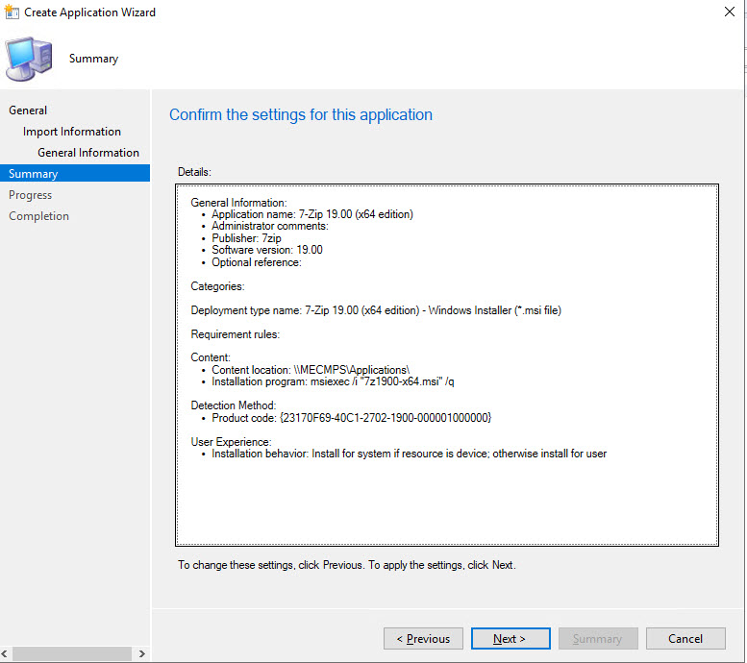Click the Application name line in Details

312,214
